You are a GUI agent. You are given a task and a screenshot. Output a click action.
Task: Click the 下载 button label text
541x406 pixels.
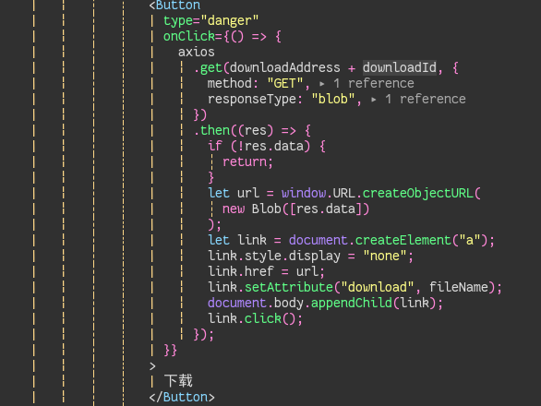click(x=178, y=381)
